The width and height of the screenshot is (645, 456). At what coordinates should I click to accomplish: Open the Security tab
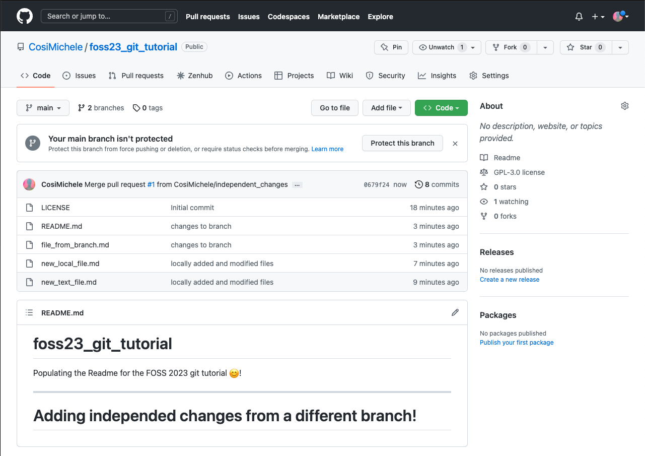click(385, 76)
